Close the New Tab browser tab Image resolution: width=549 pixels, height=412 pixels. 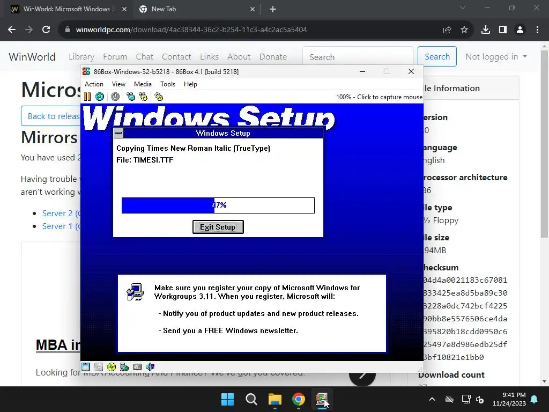(253, 10)
